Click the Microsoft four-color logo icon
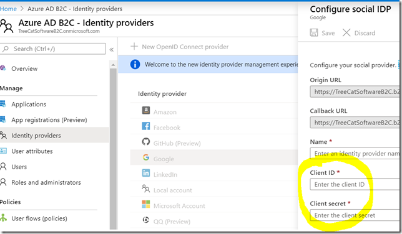The width and height of the screenshot is (402, 234). (x=146, y=204)
